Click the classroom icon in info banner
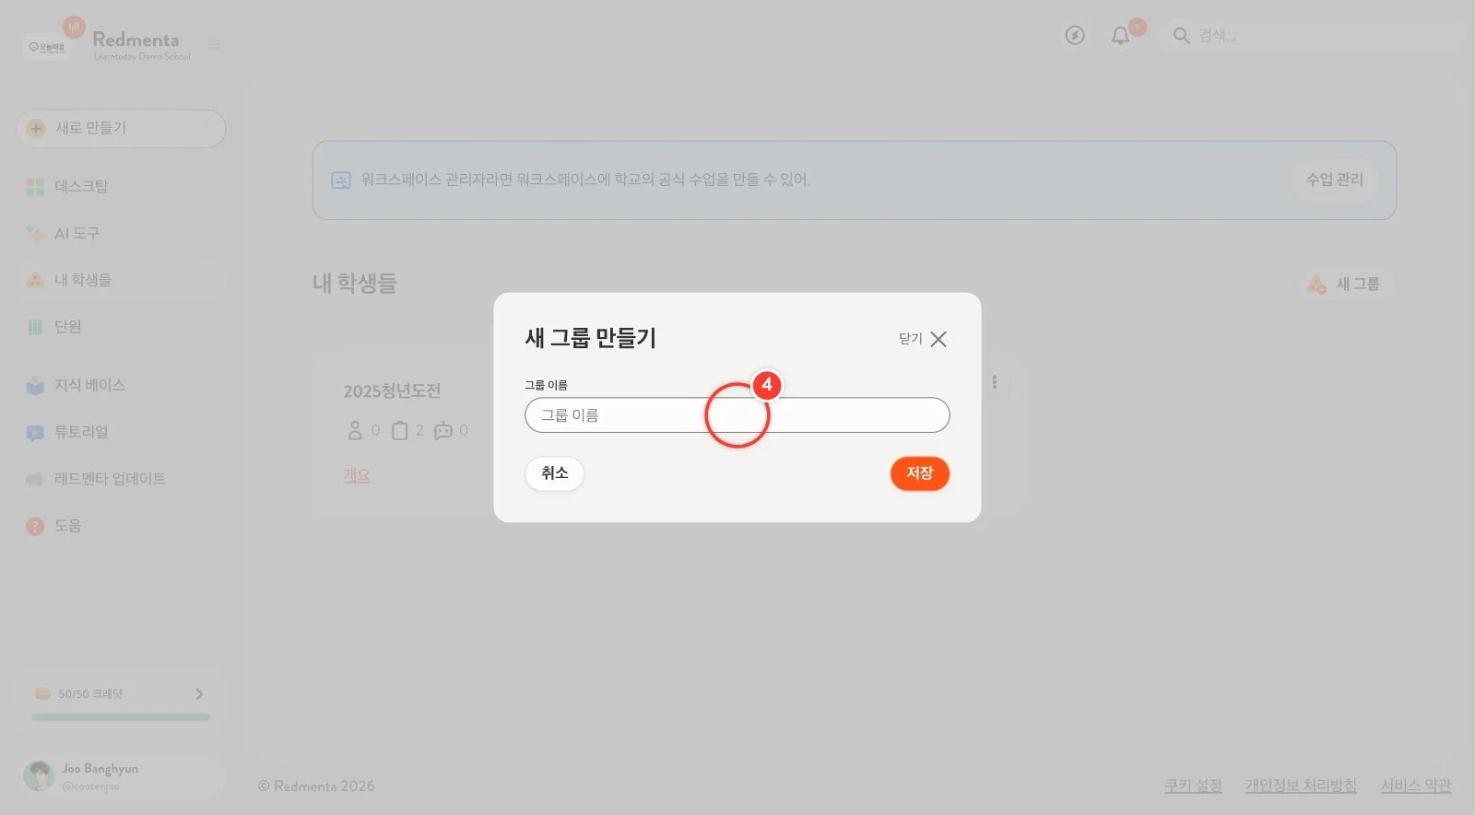Image resolution: width=1475 pixels, height=815 pixels. (340, 180)
